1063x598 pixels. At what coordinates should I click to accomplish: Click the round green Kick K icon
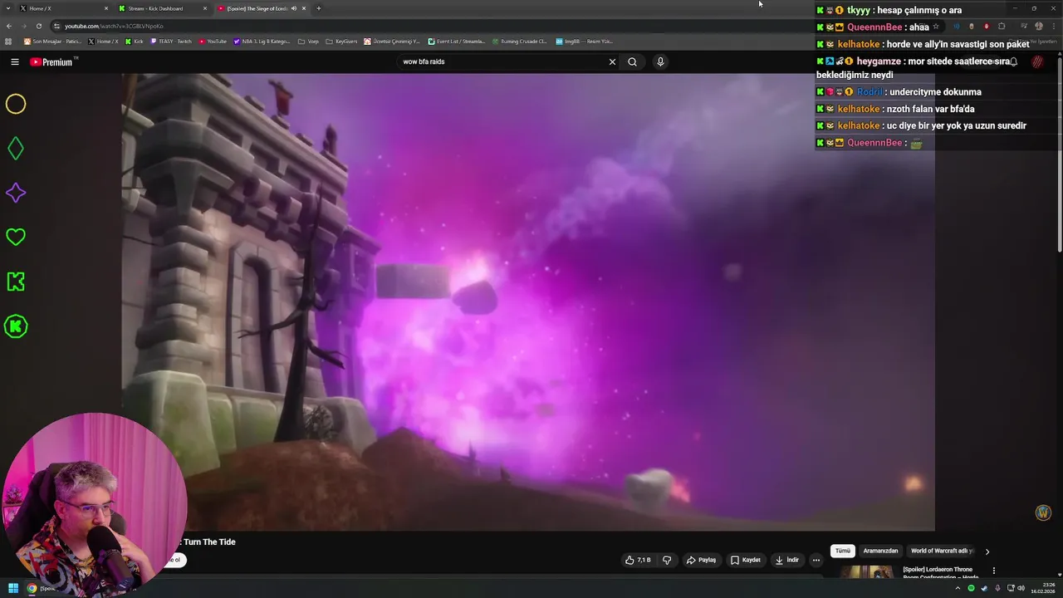[16, 326]
